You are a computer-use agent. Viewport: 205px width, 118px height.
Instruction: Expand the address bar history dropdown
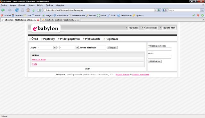pos(155,10)
